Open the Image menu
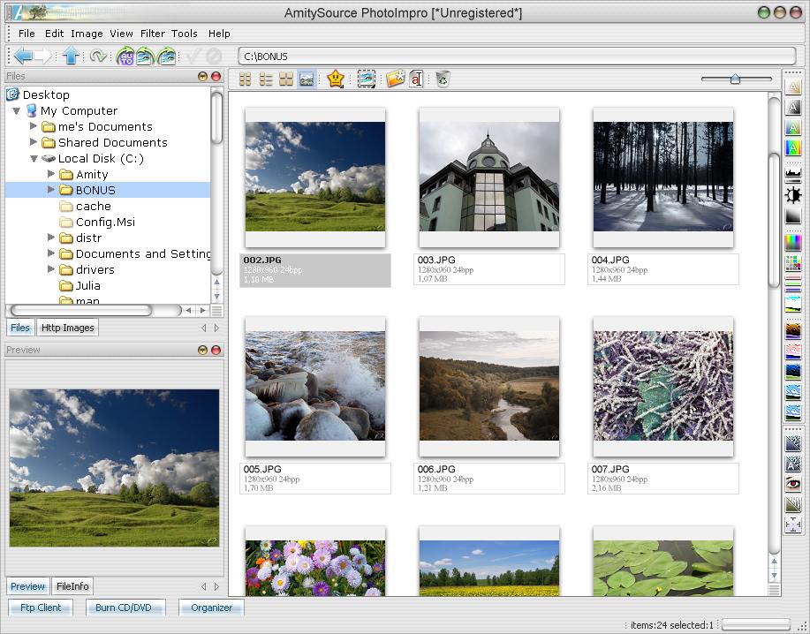Image resolution: width=810 pixels, height=634 pixels. pyautogui.click(x=87, y=34)
